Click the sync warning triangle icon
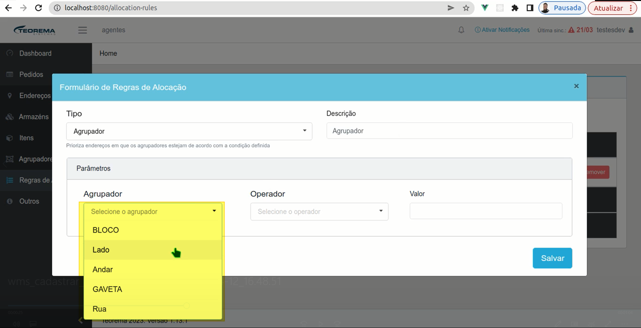Image resolution: width=641 pixels, height=328 pixels. click(571, 30)
